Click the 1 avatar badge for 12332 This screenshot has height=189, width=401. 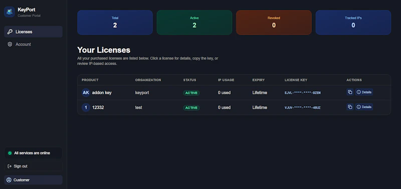(x=86, y=107)
